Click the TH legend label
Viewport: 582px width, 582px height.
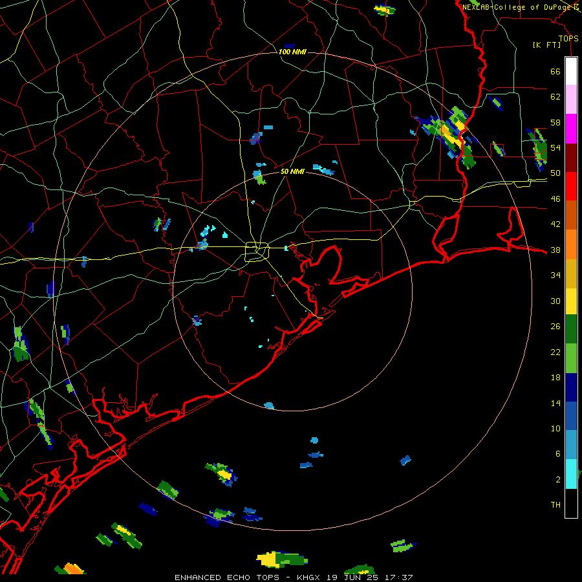(555, 505)
